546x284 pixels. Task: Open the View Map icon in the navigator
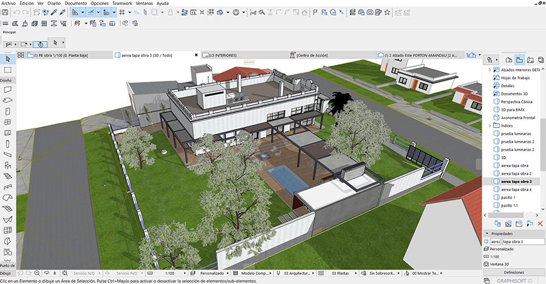[519, 59]
